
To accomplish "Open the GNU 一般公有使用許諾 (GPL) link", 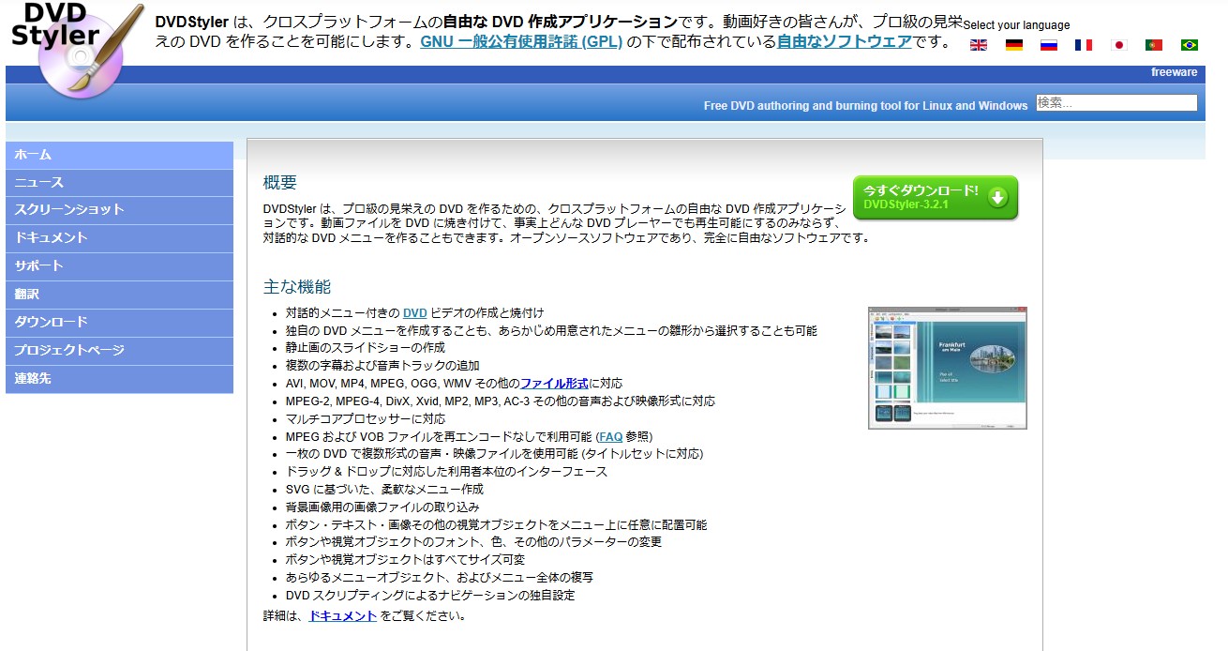I will [x=521, y=42].
